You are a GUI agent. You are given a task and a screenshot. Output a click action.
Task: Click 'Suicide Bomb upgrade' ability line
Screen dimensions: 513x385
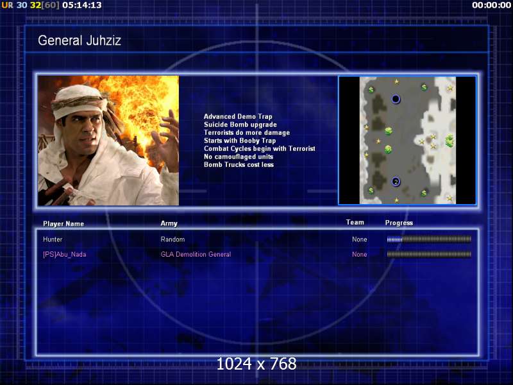240,124
